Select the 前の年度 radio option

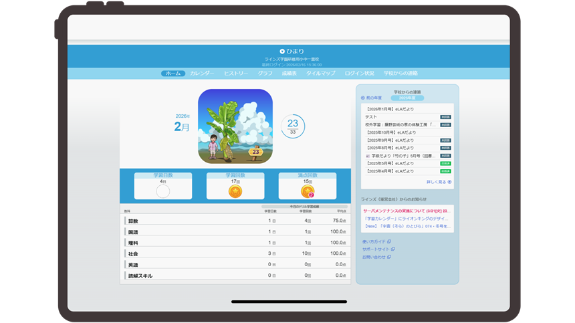tap(363, 98)
